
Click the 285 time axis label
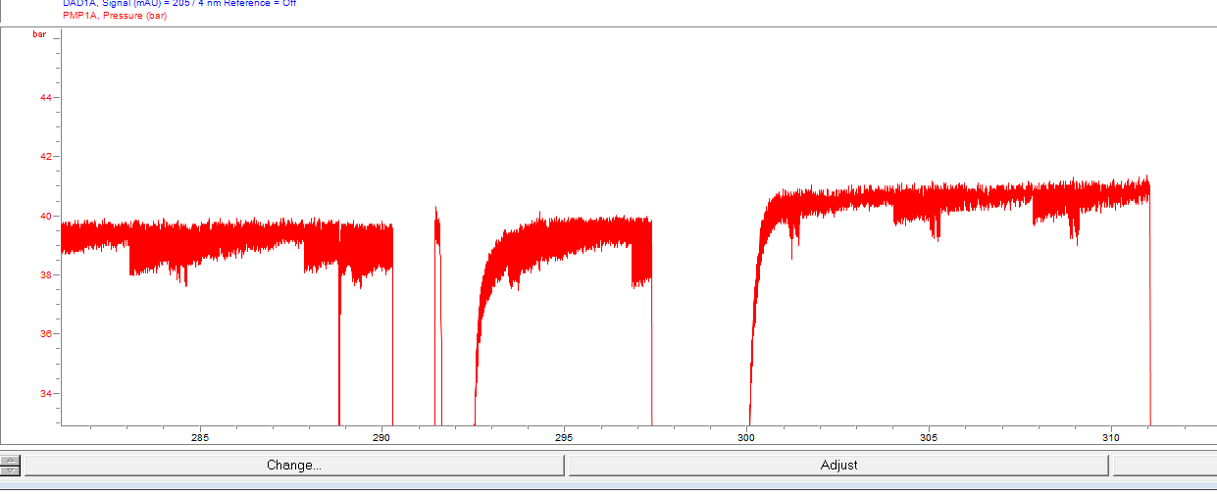point(200,437)
